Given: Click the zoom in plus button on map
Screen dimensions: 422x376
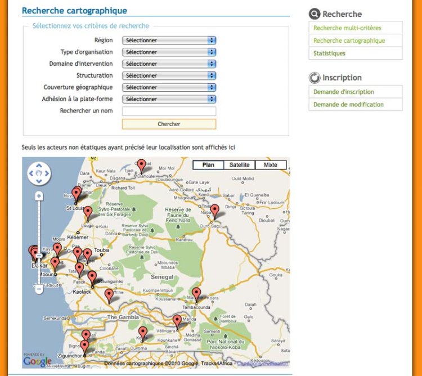Looking at the screenshot, I should [39, 196].
